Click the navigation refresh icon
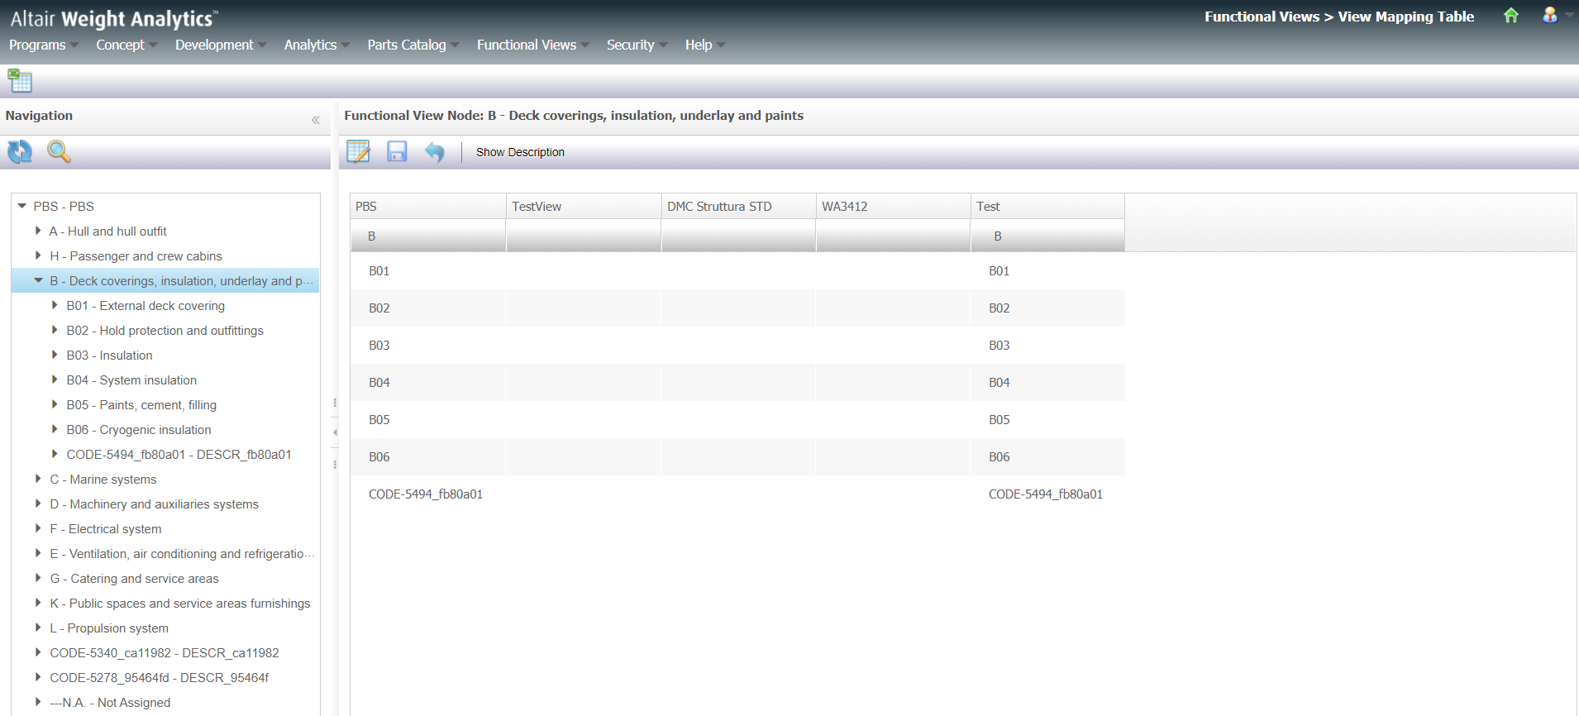This screenshot has height=716, width=1579. tap(20, 151)
